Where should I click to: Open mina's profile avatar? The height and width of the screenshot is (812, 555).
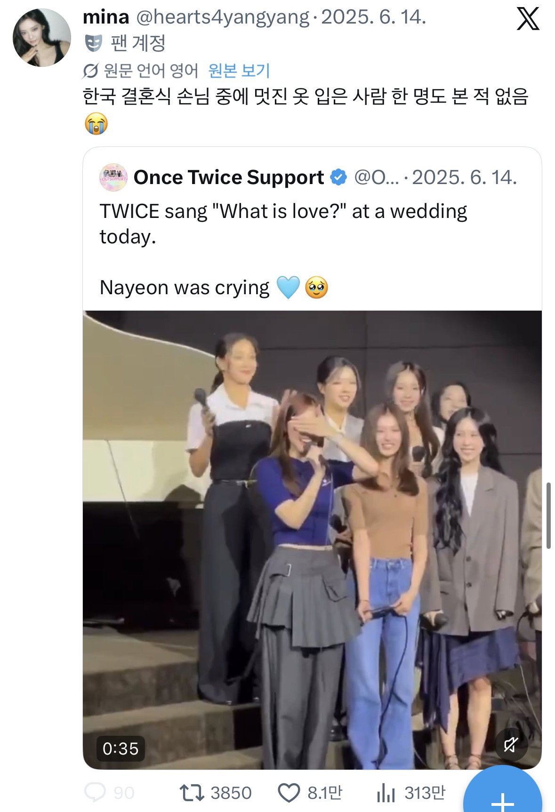pos(41,37)
